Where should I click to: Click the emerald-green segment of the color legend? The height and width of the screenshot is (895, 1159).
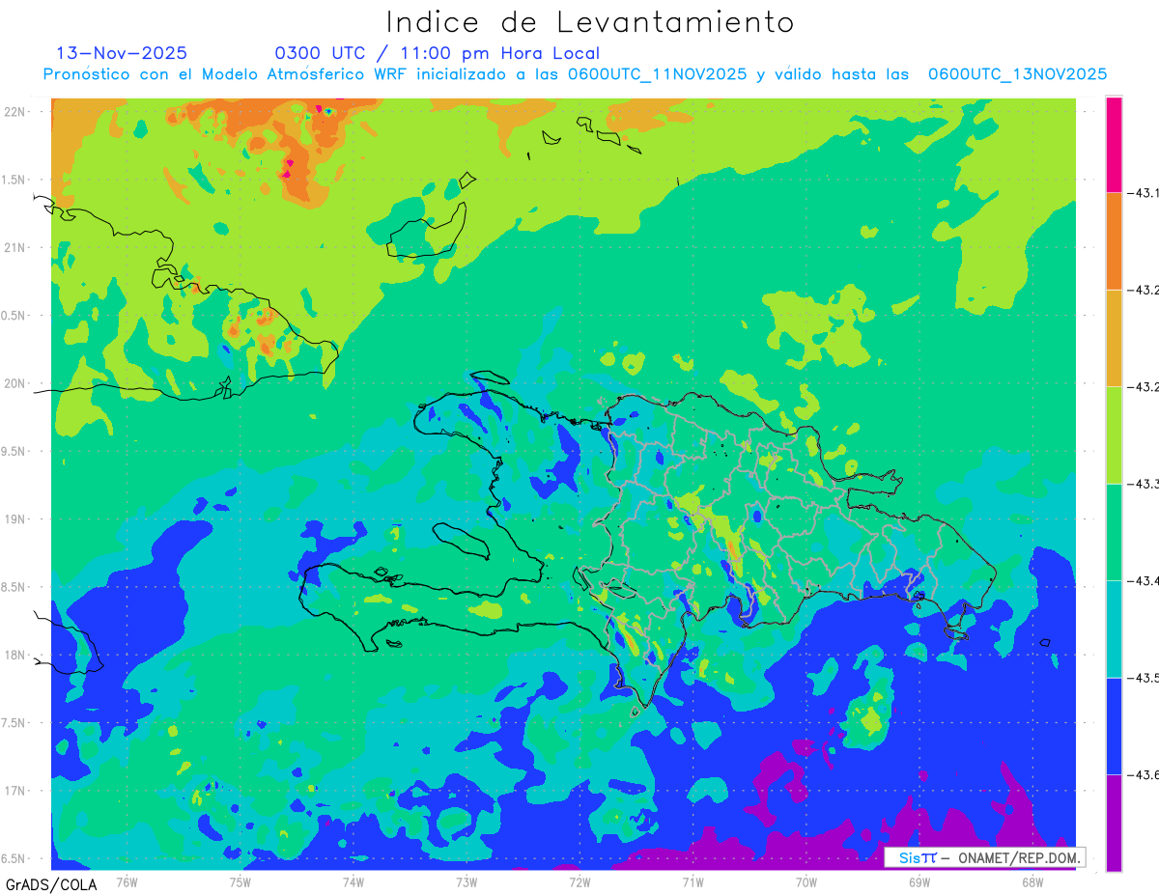(1114, 532)
